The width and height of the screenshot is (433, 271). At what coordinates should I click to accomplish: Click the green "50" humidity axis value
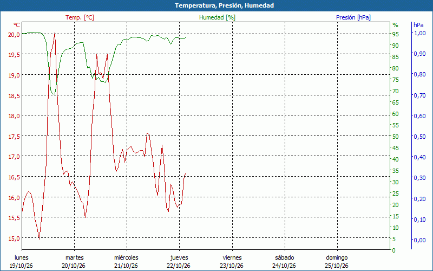click(x=396, y=137)
